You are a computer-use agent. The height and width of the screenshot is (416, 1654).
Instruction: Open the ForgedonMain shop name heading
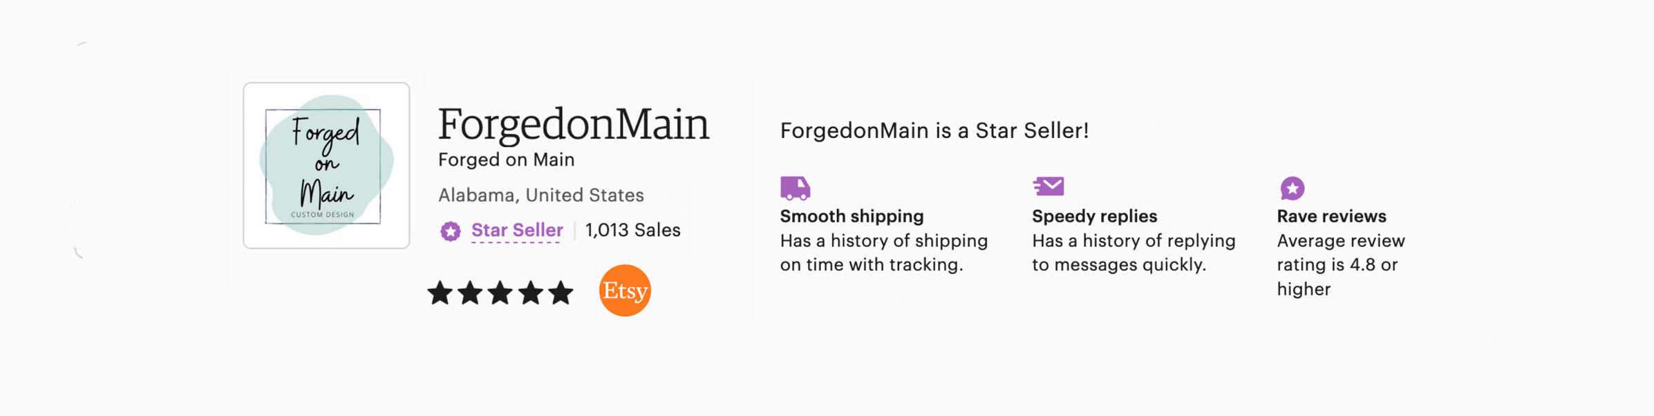(573, 124)
